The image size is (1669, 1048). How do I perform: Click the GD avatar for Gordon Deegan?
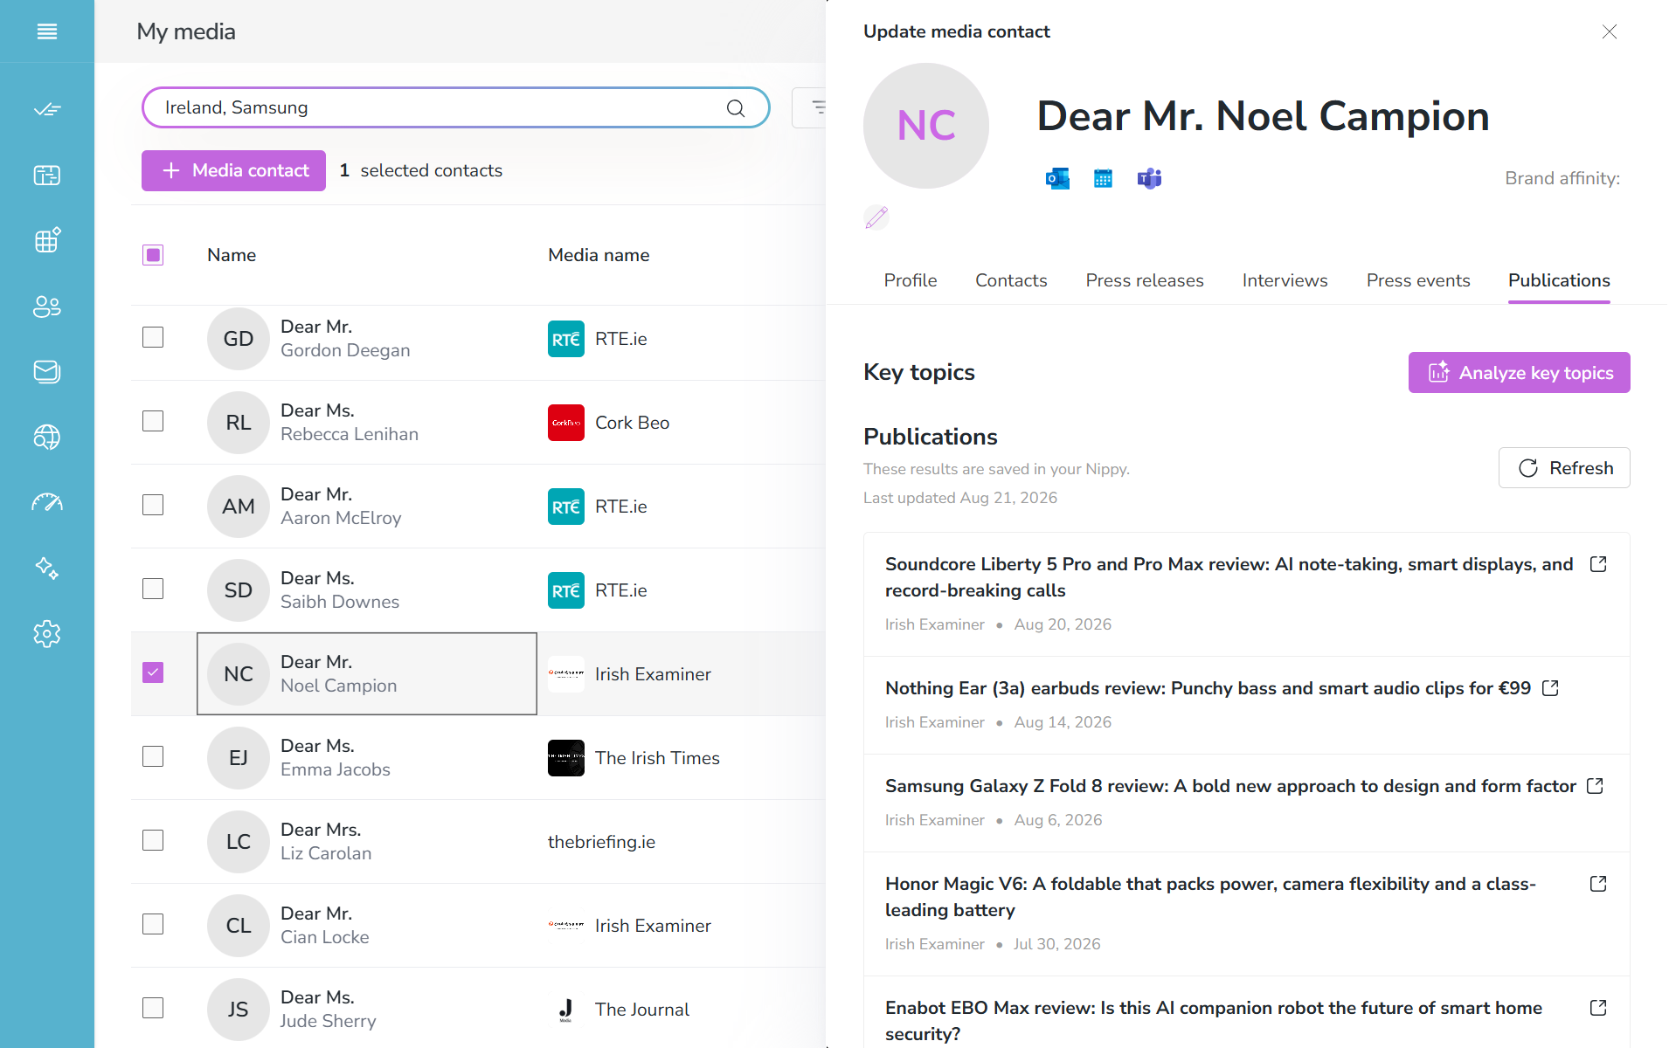(x=239, y=339)
